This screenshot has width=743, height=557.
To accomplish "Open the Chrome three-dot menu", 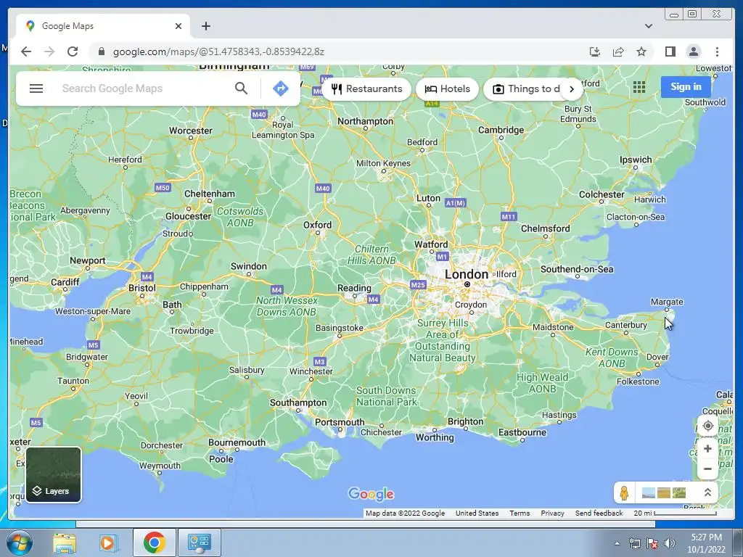I will pos(717,51).
